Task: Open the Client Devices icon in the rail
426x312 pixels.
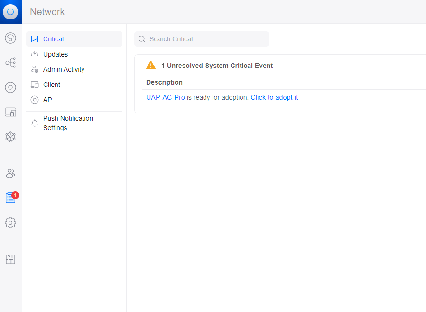Action: [10, 112]
